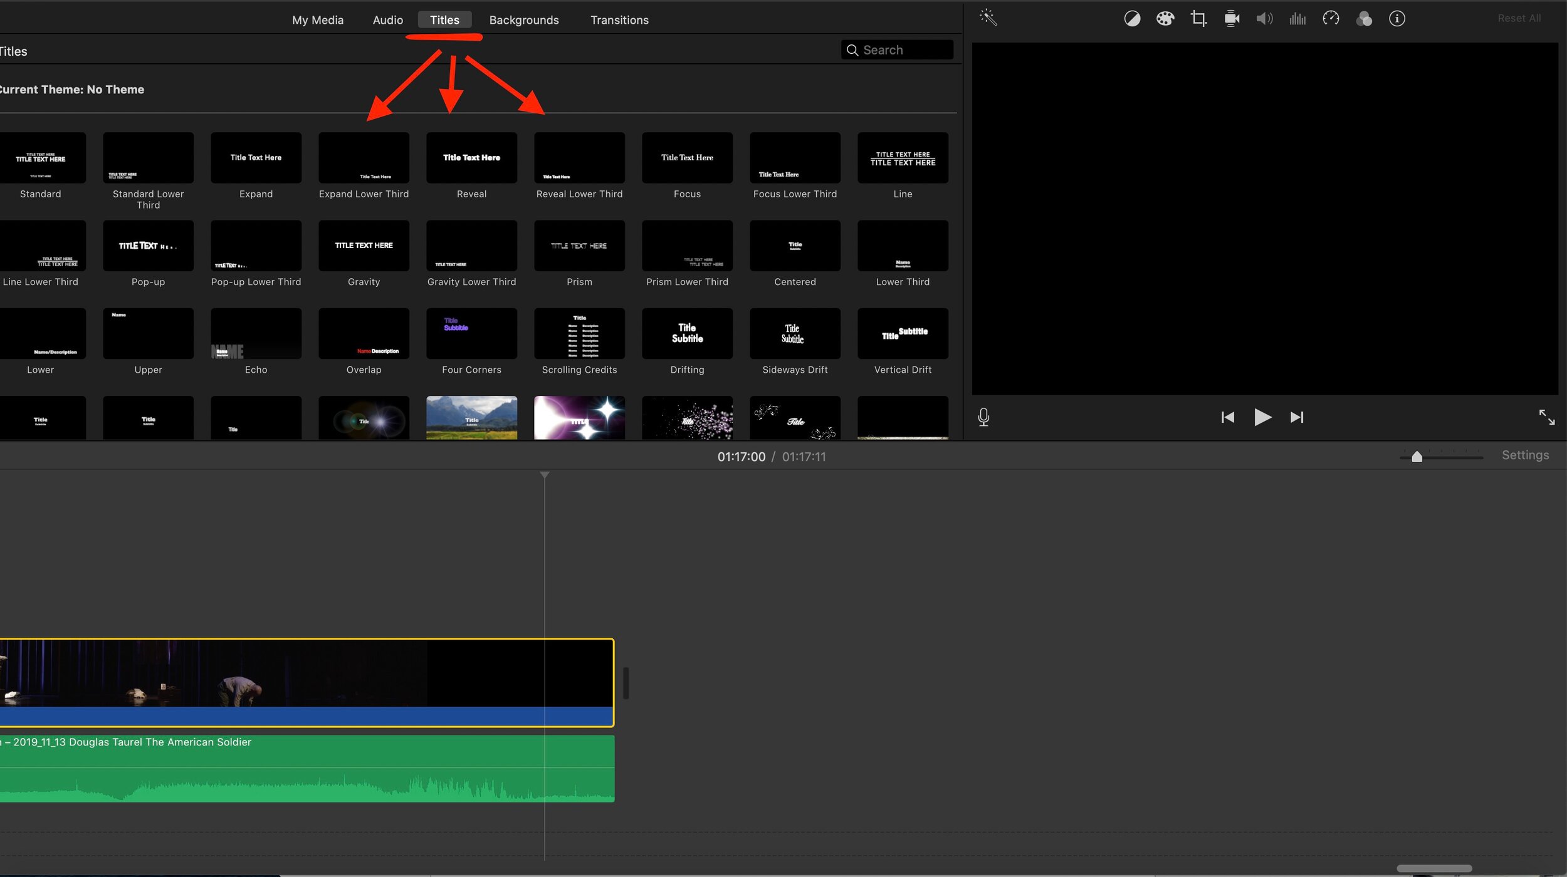Jump to the previous clip start
1567x877 pixels.
tap(1228, 417)
